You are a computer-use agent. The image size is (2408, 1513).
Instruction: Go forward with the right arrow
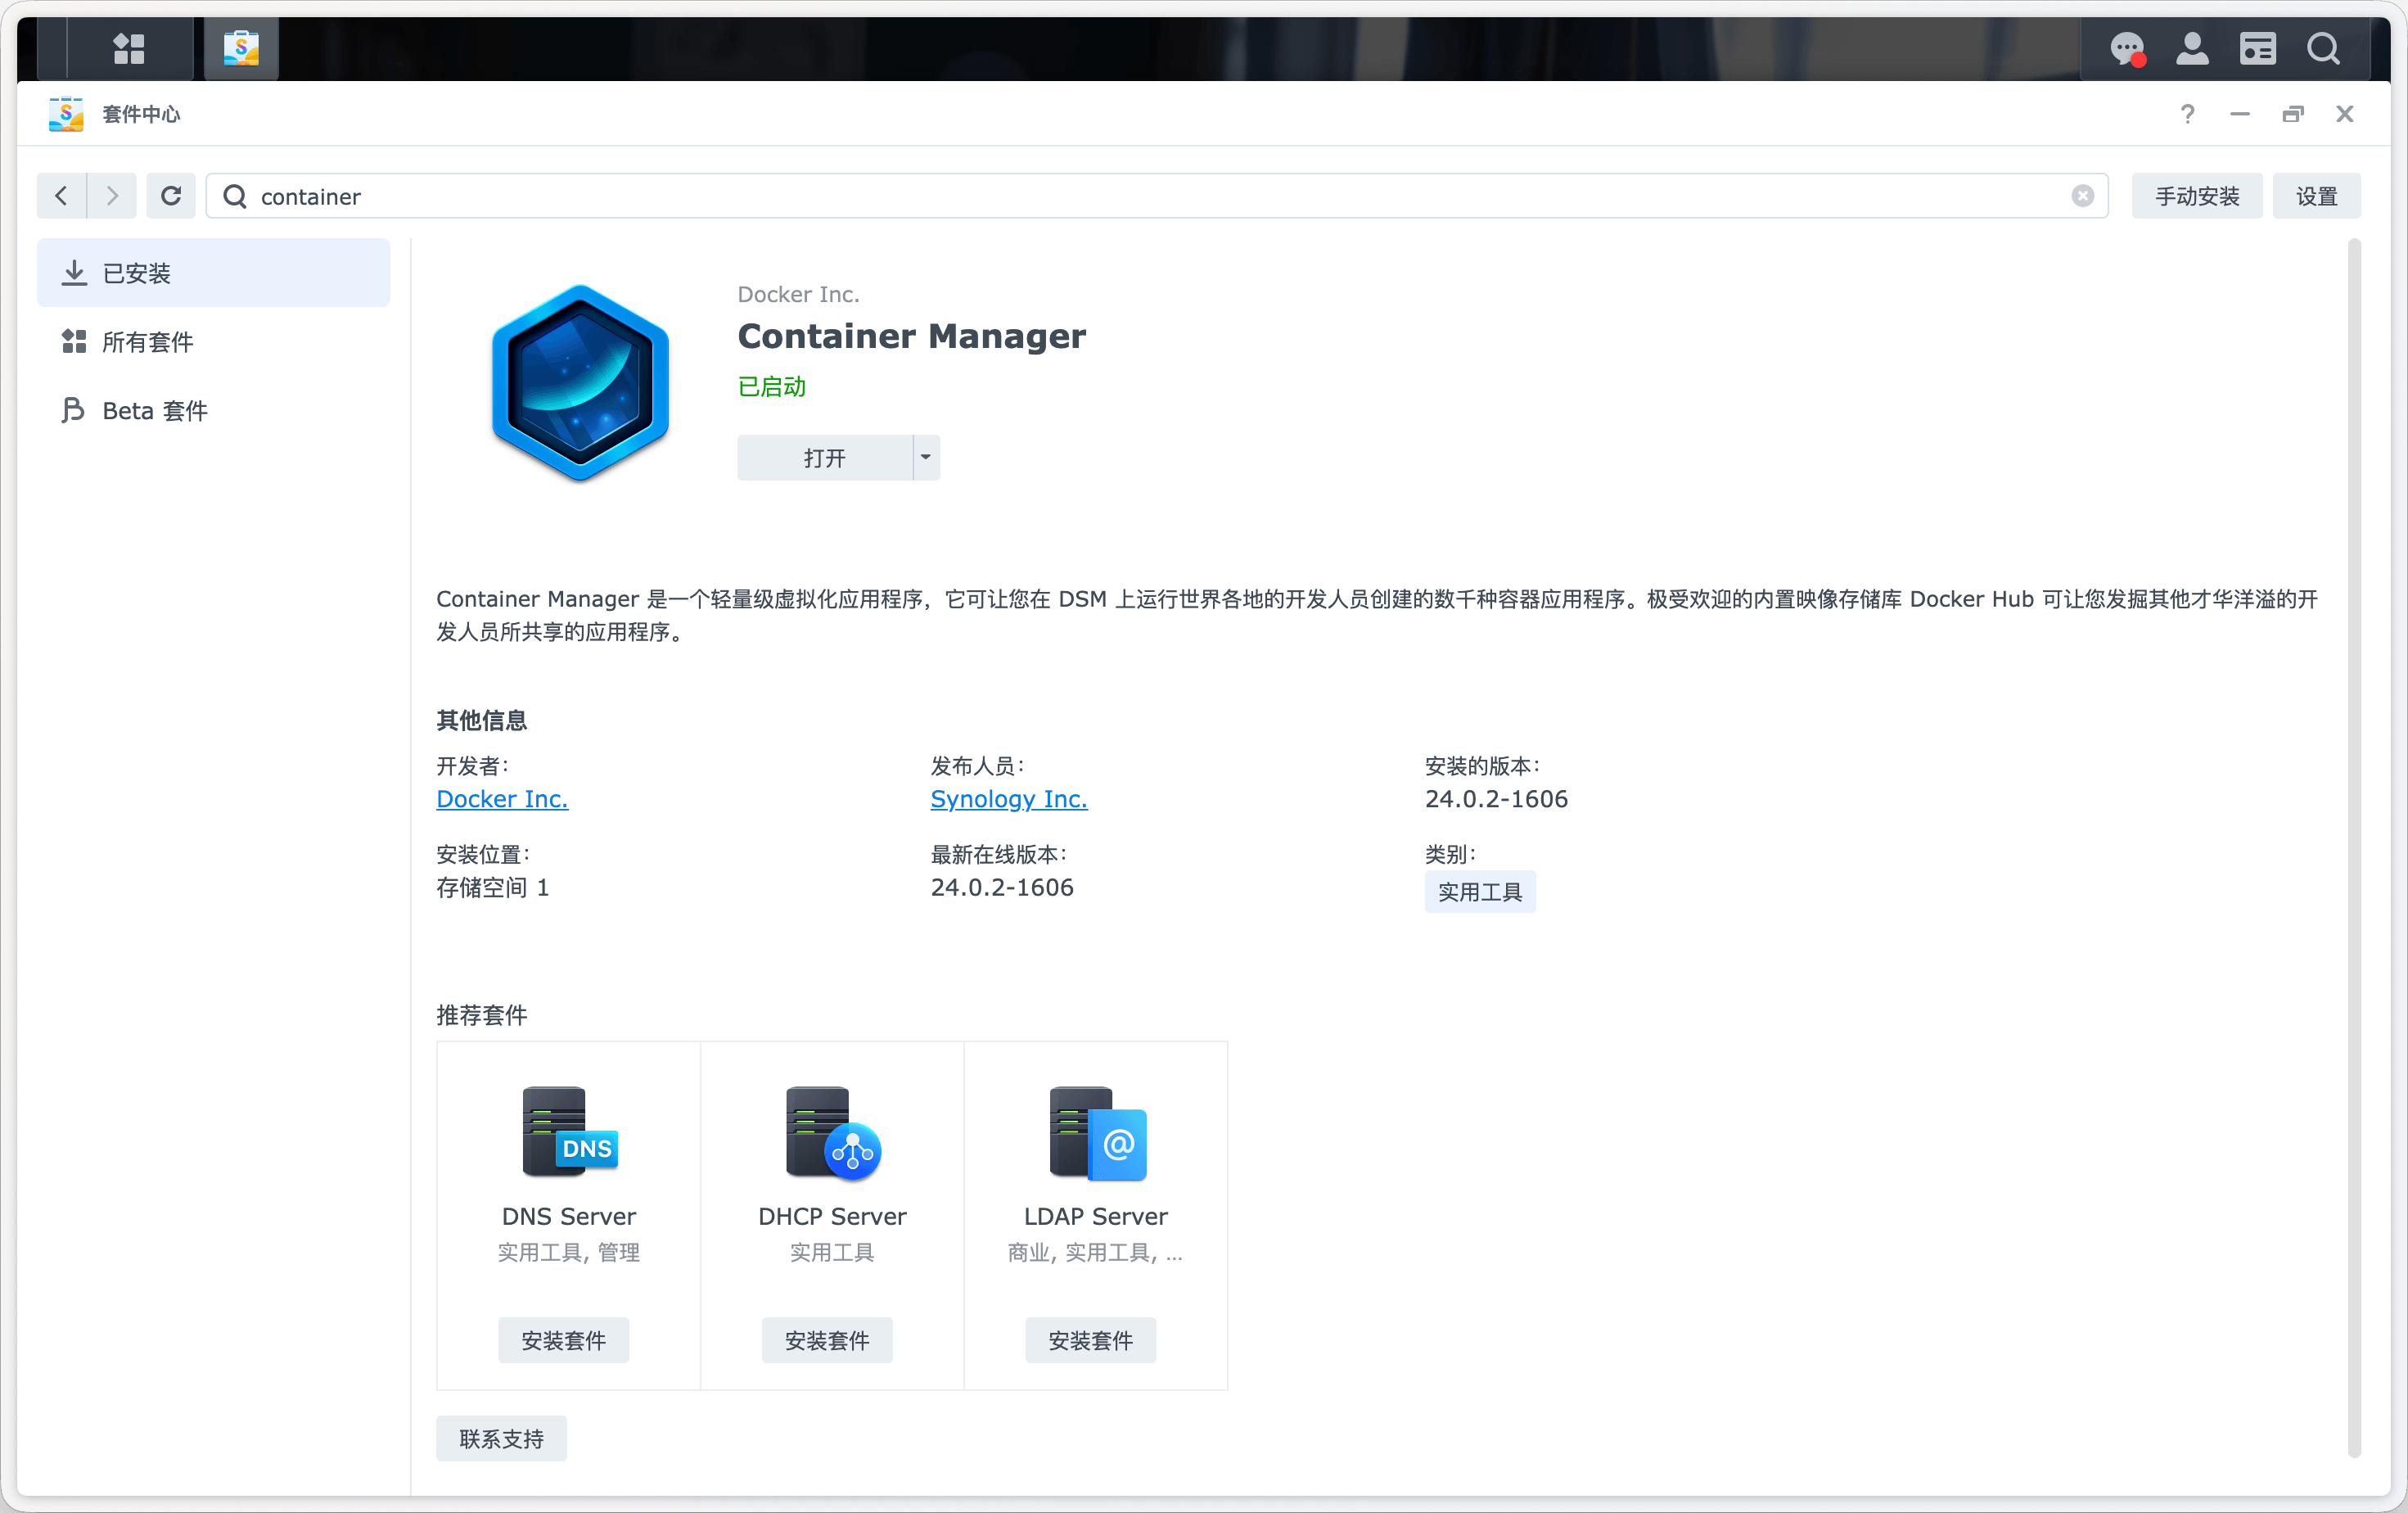tap(112, 196)
